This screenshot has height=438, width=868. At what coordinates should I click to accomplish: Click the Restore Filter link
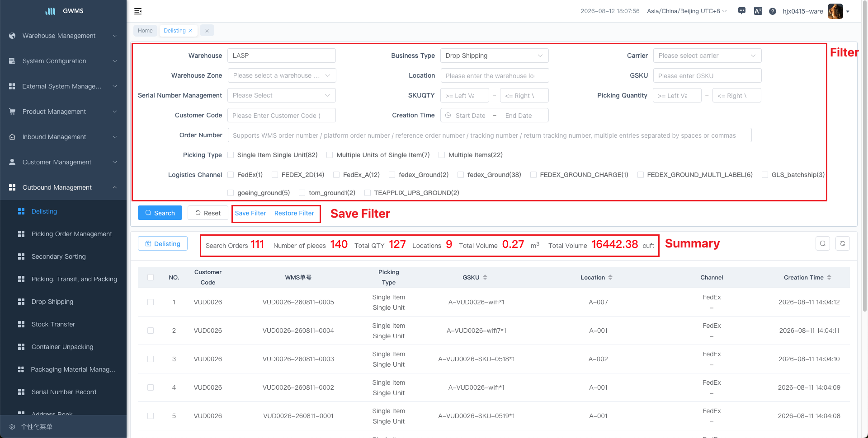pyautogui.click(x=294, y=213)
